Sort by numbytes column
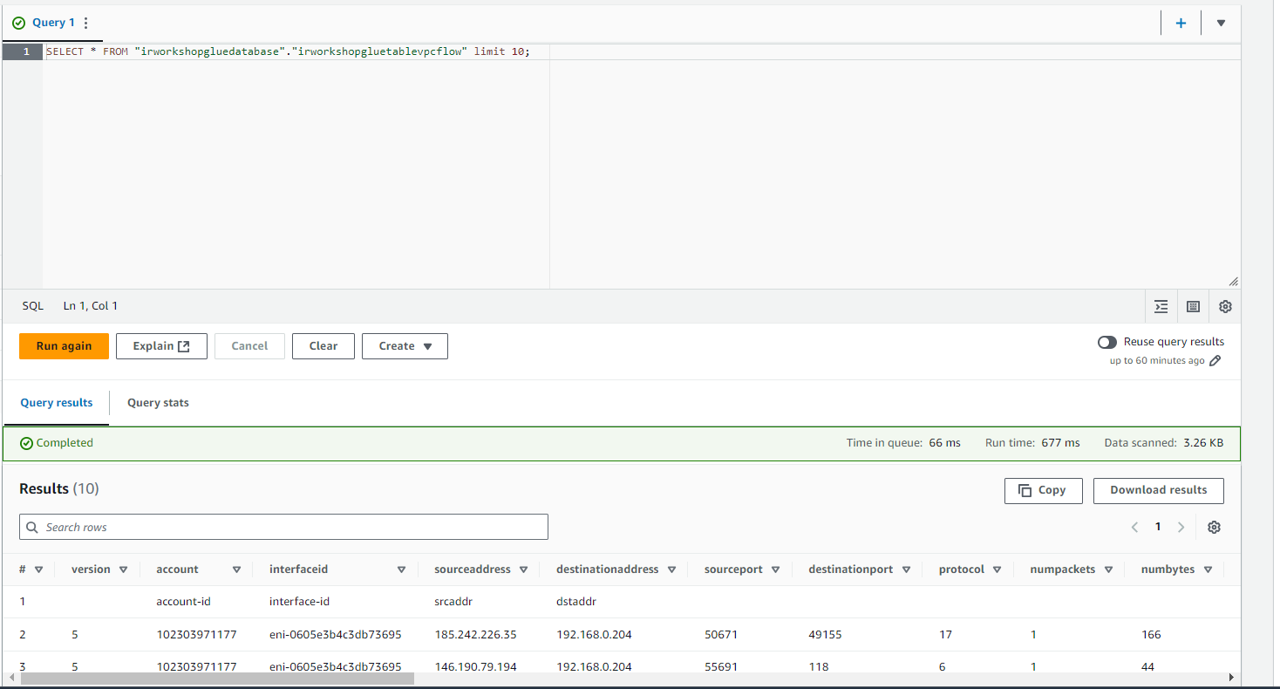Screen dimensions: 1280x689 1208,570
